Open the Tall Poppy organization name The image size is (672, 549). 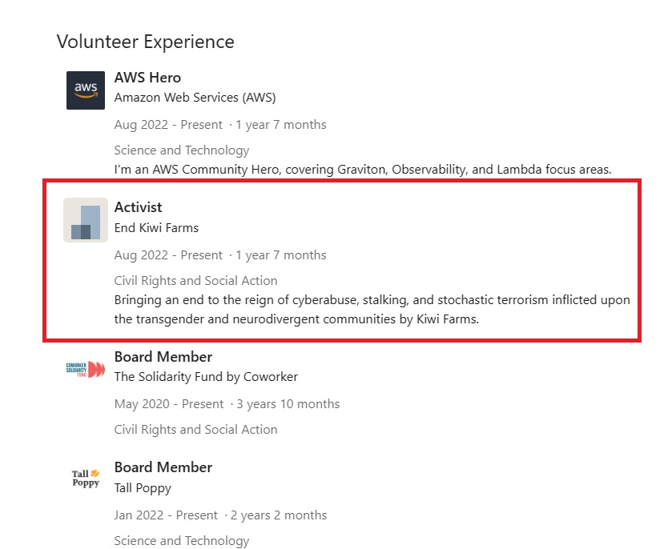(x=143, y=487)
